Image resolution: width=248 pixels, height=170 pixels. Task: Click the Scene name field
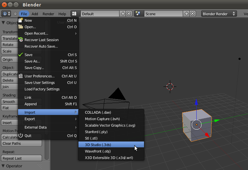[163, 14]
